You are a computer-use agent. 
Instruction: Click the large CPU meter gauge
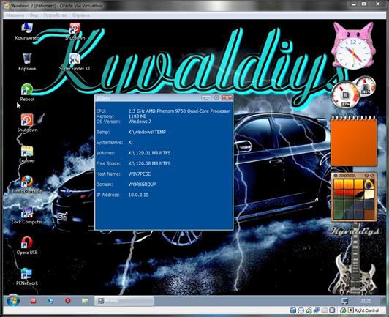345,94
